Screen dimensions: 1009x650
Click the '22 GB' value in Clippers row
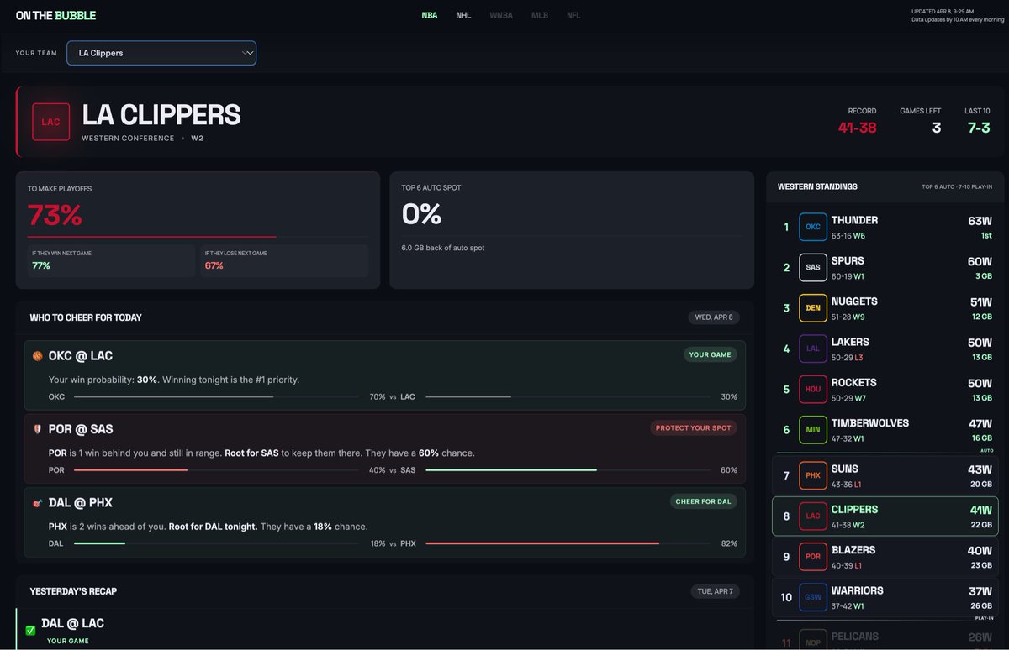pyautogui.click(x=982, y=525)
